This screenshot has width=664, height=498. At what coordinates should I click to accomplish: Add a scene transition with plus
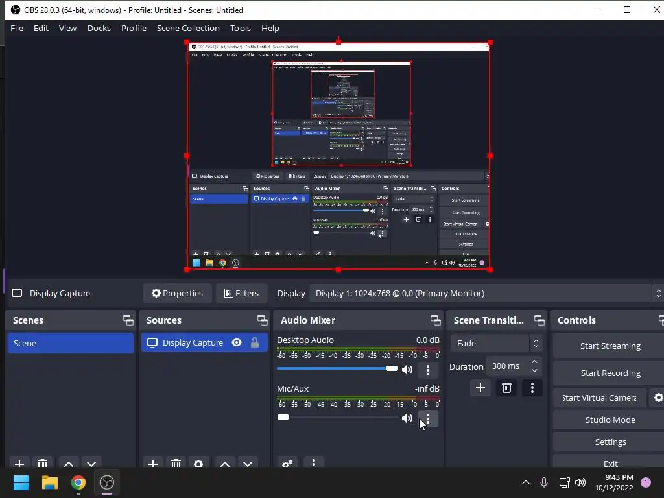[x=480, y=388]
